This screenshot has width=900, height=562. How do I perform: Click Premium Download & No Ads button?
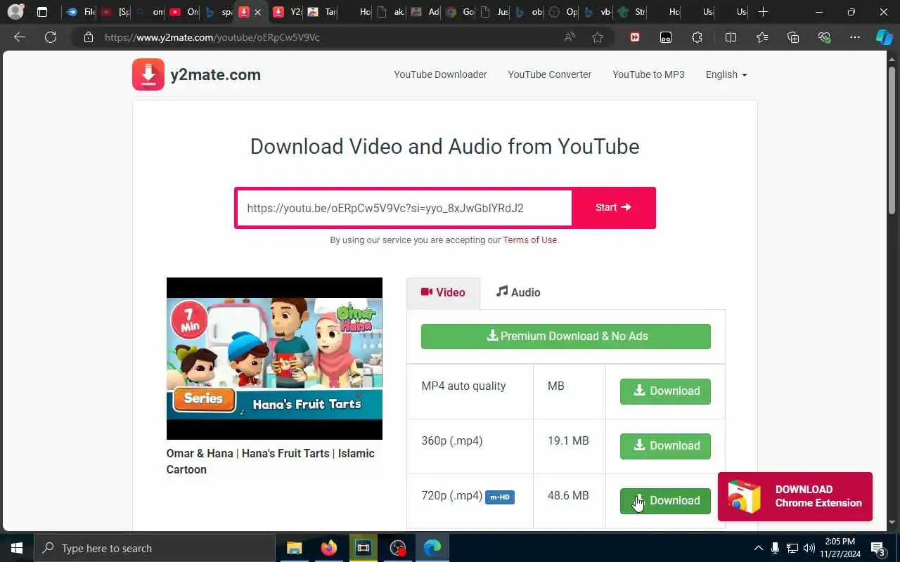[566, 336]
